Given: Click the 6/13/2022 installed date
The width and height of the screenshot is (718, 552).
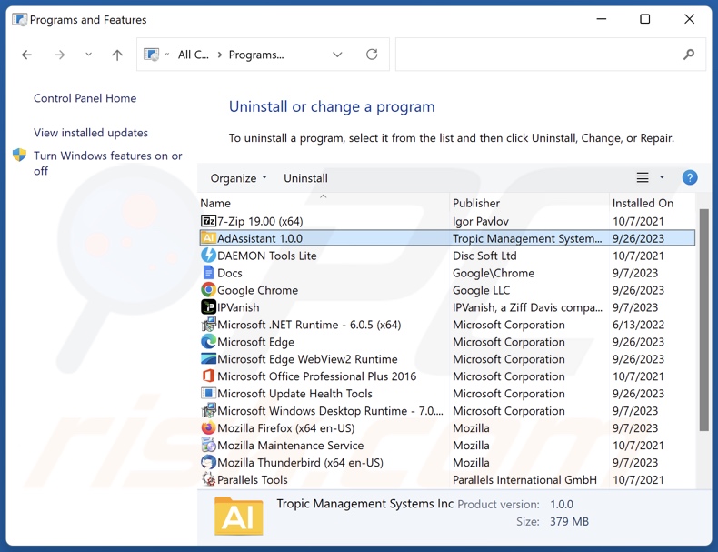Looking at the screenshot, I should [x=638, y=325].
